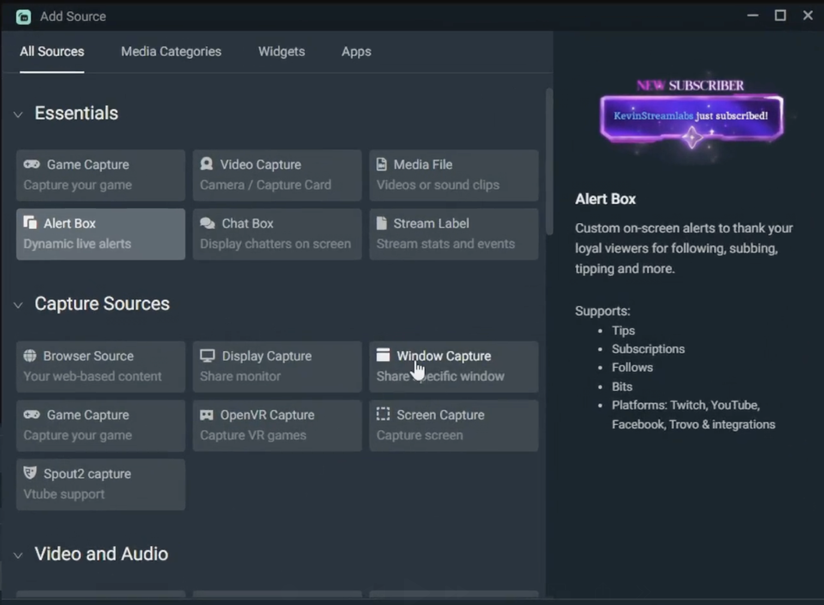
Task: Click the gamepad icon in Capture Sources
Action: point(32,414)
